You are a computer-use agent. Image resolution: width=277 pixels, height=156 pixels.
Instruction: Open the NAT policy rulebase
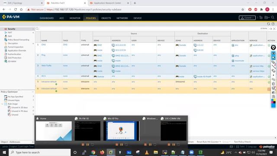pyautogui.click(x=10, y=32)
